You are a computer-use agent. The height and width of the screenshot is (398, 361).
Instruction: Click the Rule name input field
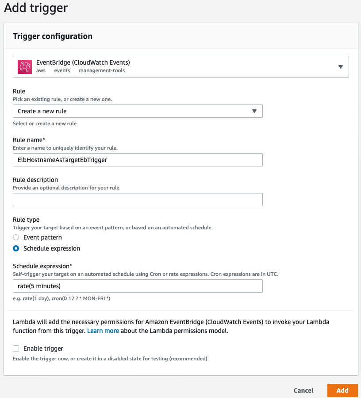pos(137,160)
